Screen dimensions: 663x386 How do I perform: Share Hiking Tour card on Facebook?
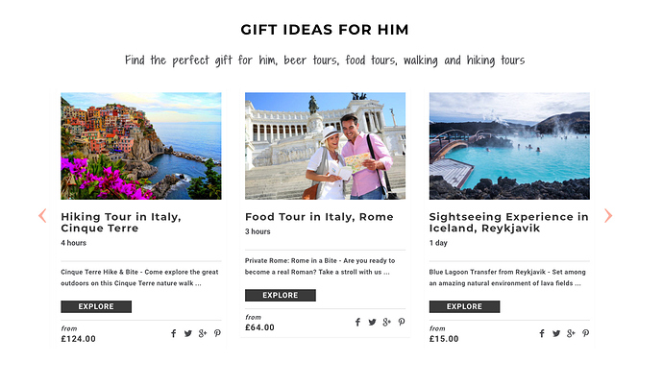[x=173, y=333]
